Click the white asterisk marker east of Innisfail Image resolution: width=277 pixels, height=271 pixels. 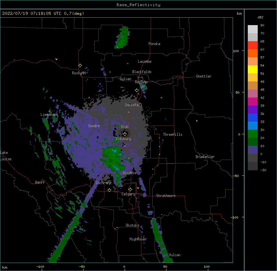point(161,98)
